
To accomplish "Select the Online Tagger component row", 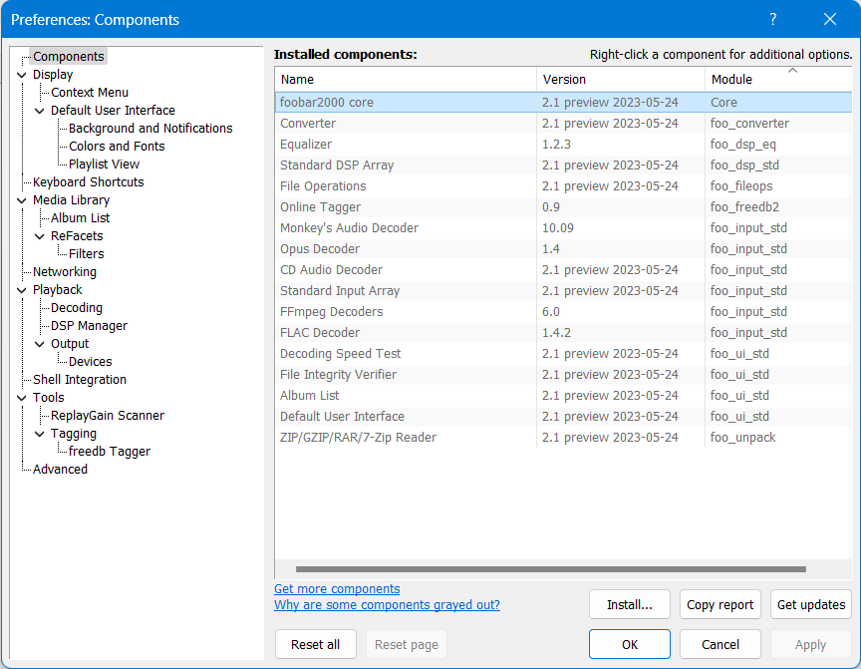I will tap(563, 207).
